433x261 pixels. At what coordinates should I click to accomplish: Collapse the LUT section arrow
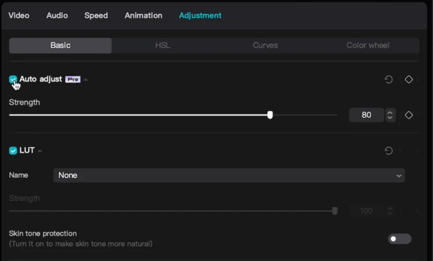pos(40,151)
